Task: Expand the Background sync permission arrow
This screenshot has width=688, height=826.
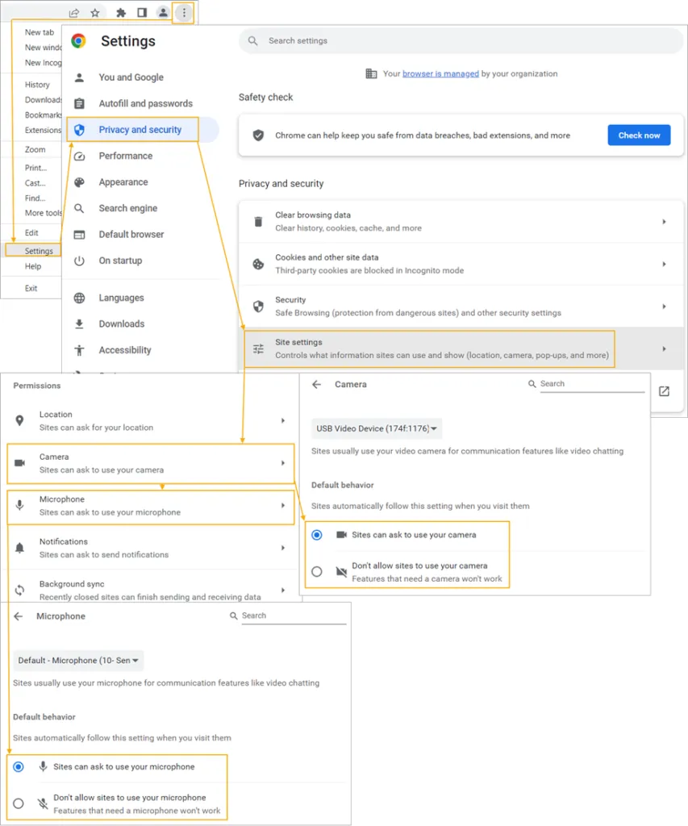Action: coord(283,590)
